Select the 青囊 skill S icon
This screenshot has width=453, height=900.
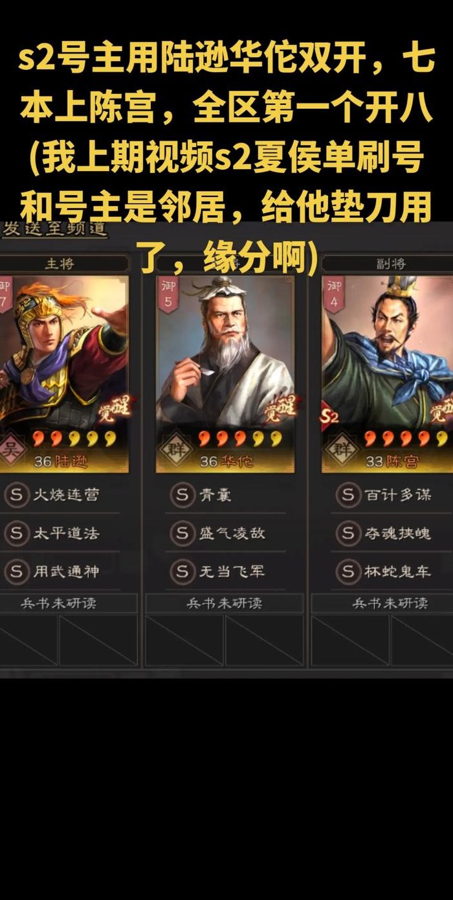pos(182,495)
